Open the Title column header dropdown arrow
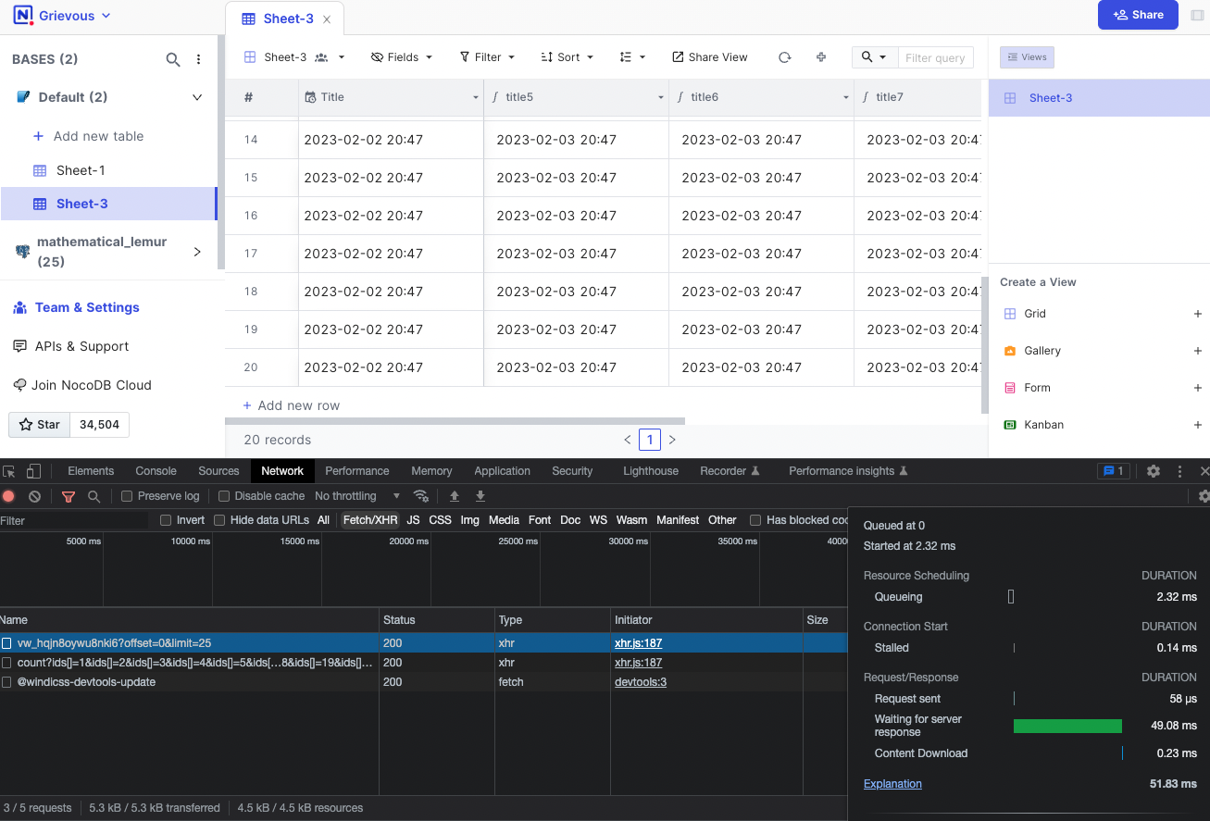The height and width of the screenshot is (821, 1210). [x=476, y=97]
